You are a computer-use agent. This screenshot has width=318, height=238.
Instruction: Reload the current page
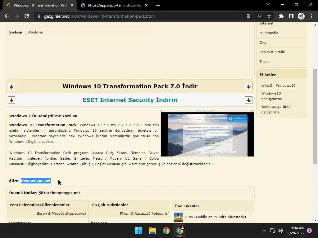pos(27,16)
